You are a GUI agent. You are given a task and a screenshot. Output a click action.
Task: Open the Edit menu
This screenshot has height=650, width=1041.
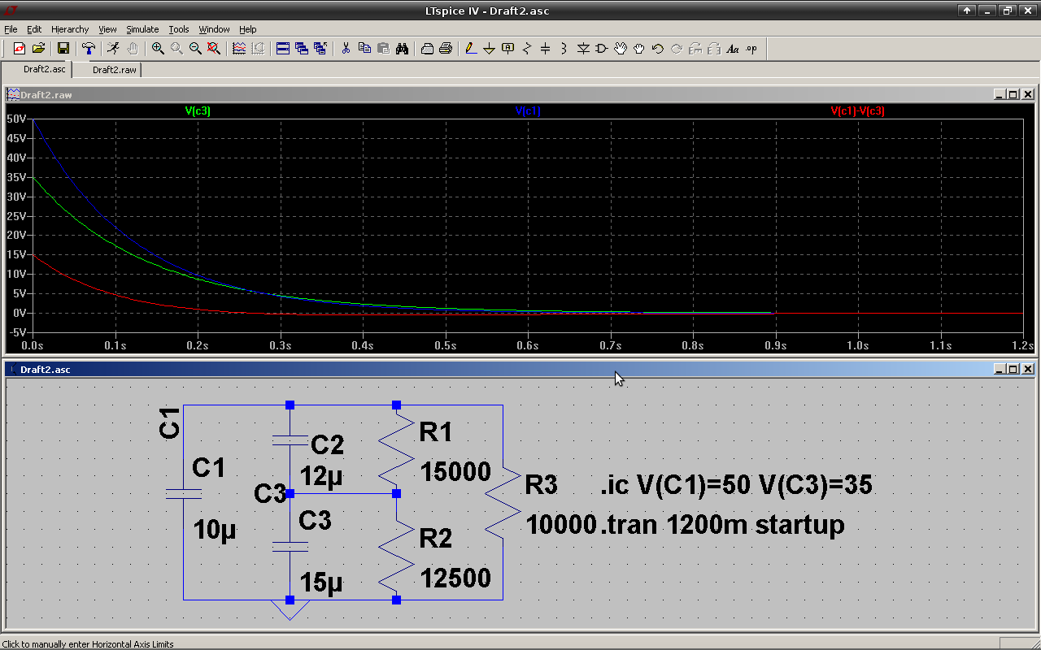34,29
